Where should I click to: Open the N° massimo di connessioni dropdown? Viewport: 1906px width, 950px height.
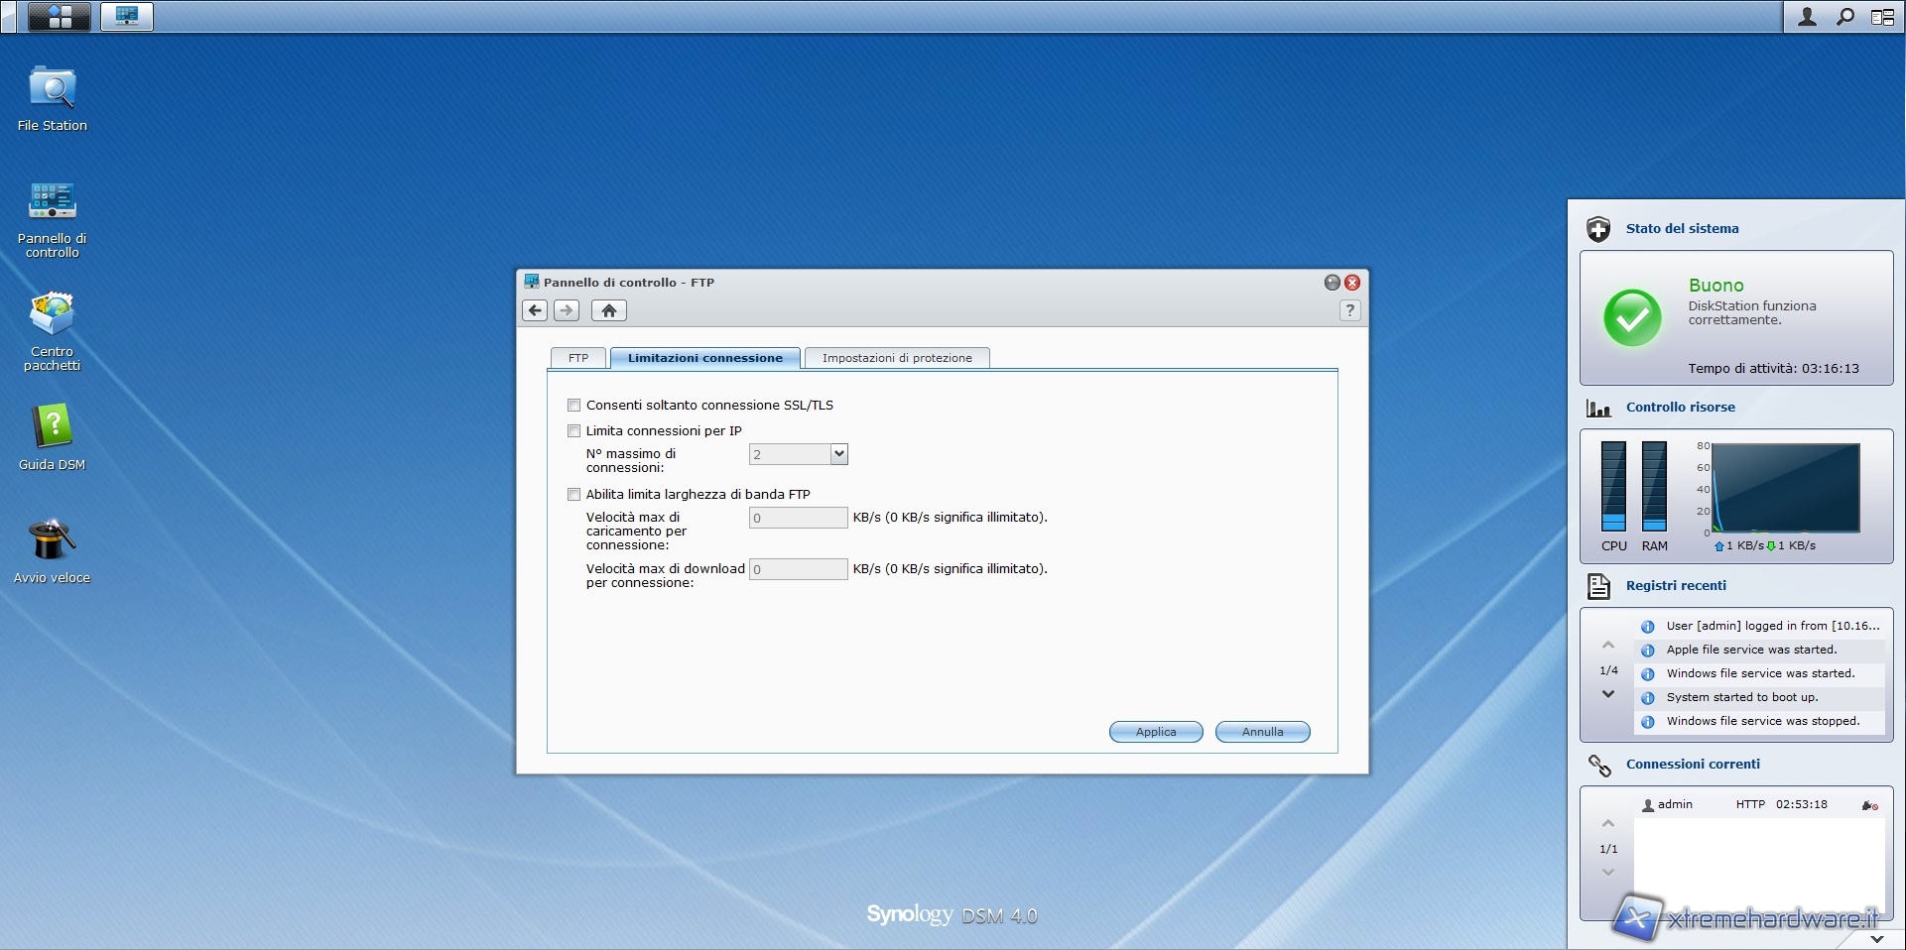coord(838,454)
